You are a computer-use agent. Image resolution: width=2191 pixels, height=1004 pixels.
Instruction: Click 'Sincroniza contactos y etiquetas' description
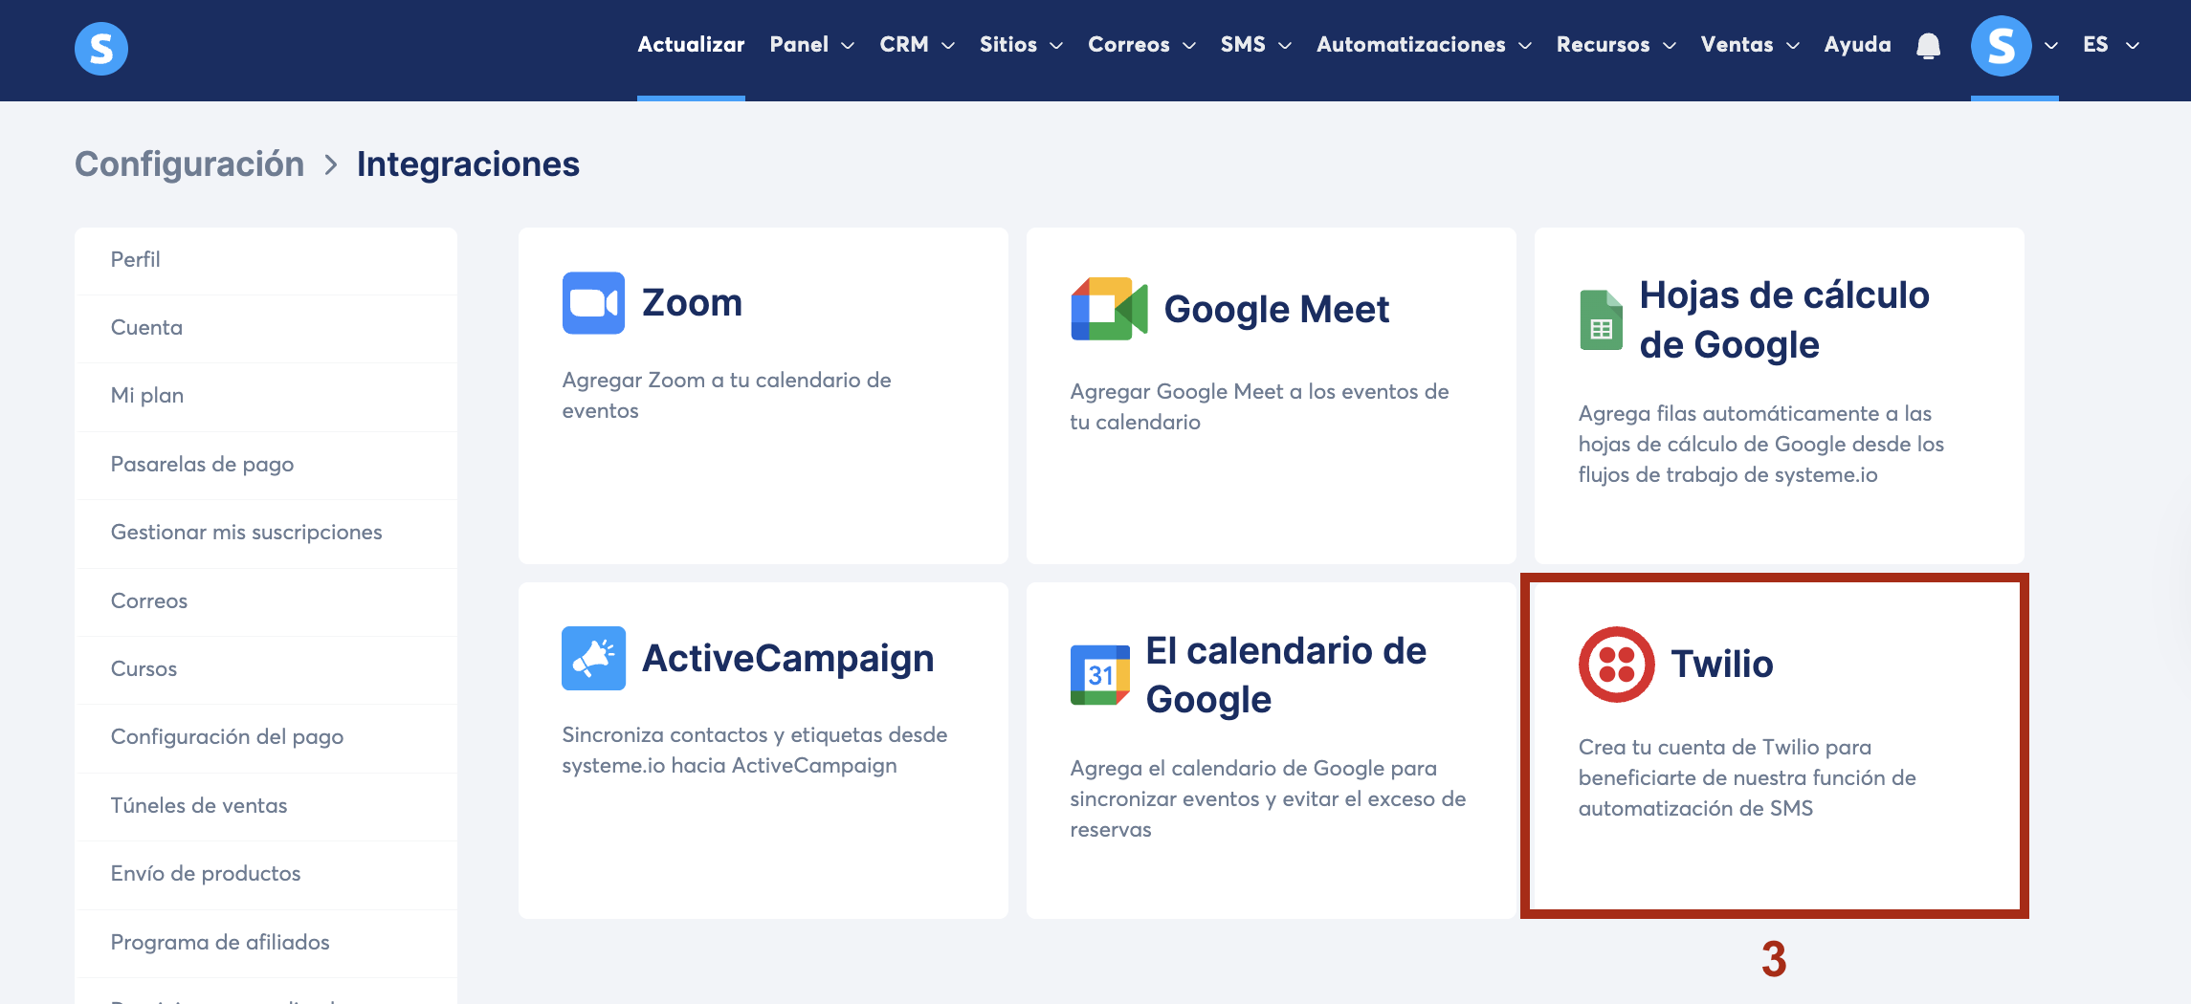[x=755, y=751]
